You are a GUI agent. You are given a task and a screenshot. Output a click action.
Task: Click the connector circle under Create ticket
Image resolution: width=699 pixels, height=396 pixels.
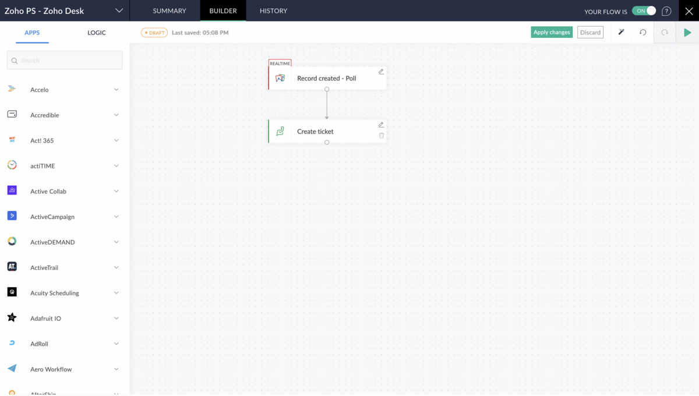click(327, 142)
